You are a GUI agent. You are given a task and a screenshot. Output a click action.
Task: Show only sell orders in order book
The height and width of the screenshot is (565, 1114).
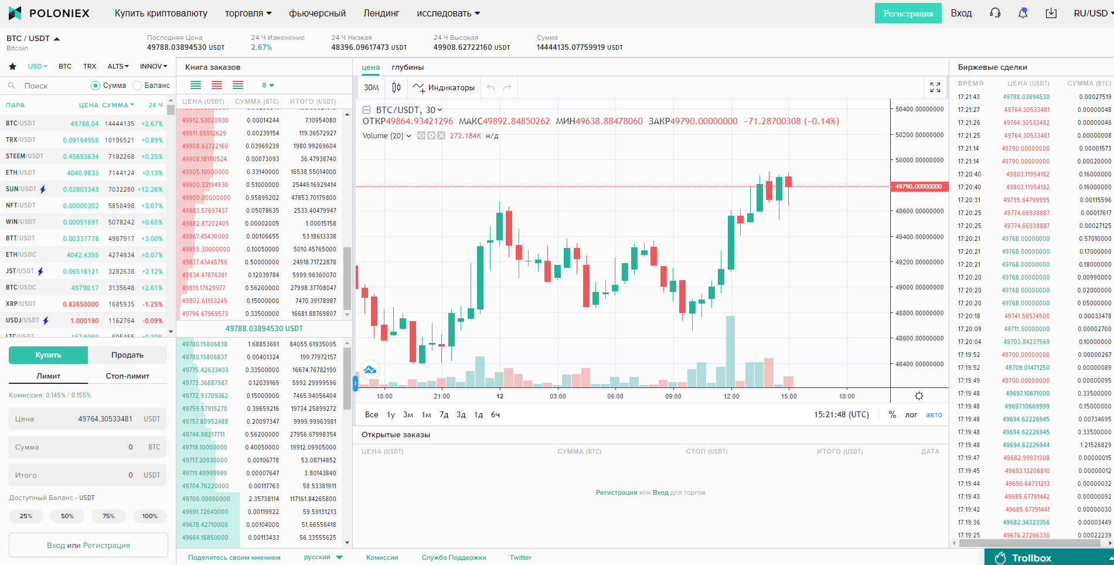[217, 86]
